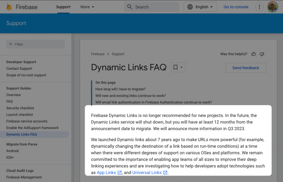Click the Support Guides section heading

19,88
